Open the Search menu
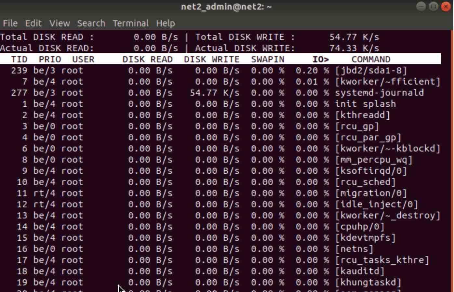This screenshot has width=454, height=292. click(x=91, y=23)
